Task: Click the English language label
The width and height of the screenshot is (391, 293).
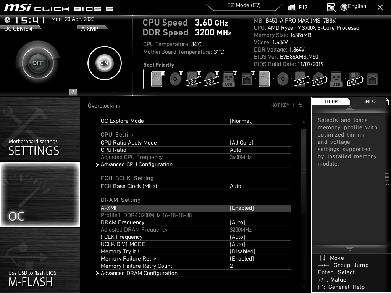Action: pos(357,6)
